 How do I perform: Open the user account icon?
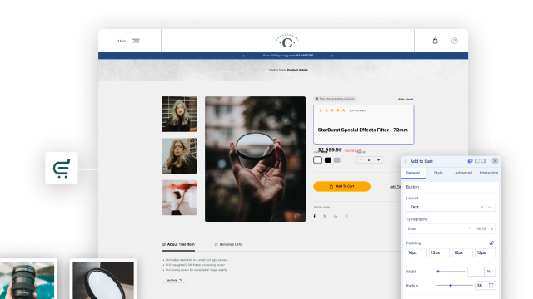point(455,41)
